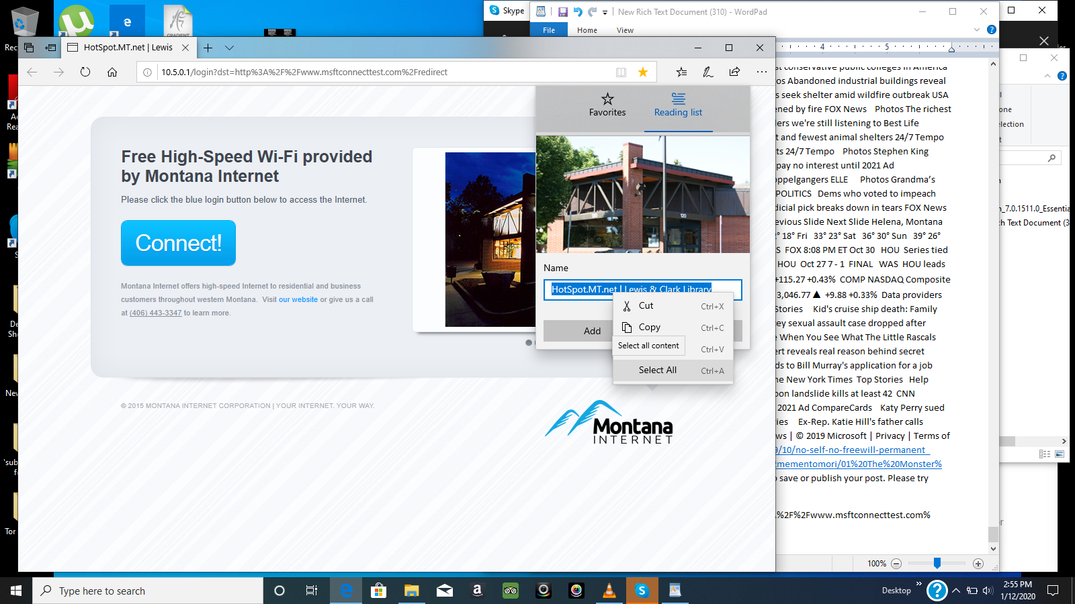Choose Copy from the context menu
The width and height of the screenshot is (1075, 604).
coord(673,328)
